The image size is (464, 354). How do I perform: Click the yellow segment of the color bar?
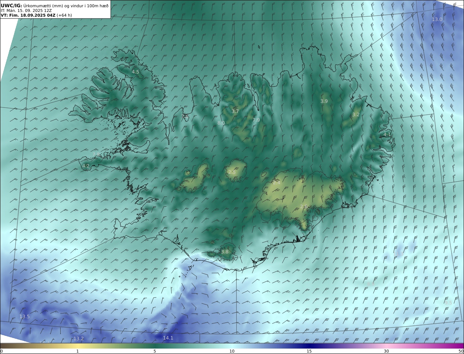coord(77,346)
